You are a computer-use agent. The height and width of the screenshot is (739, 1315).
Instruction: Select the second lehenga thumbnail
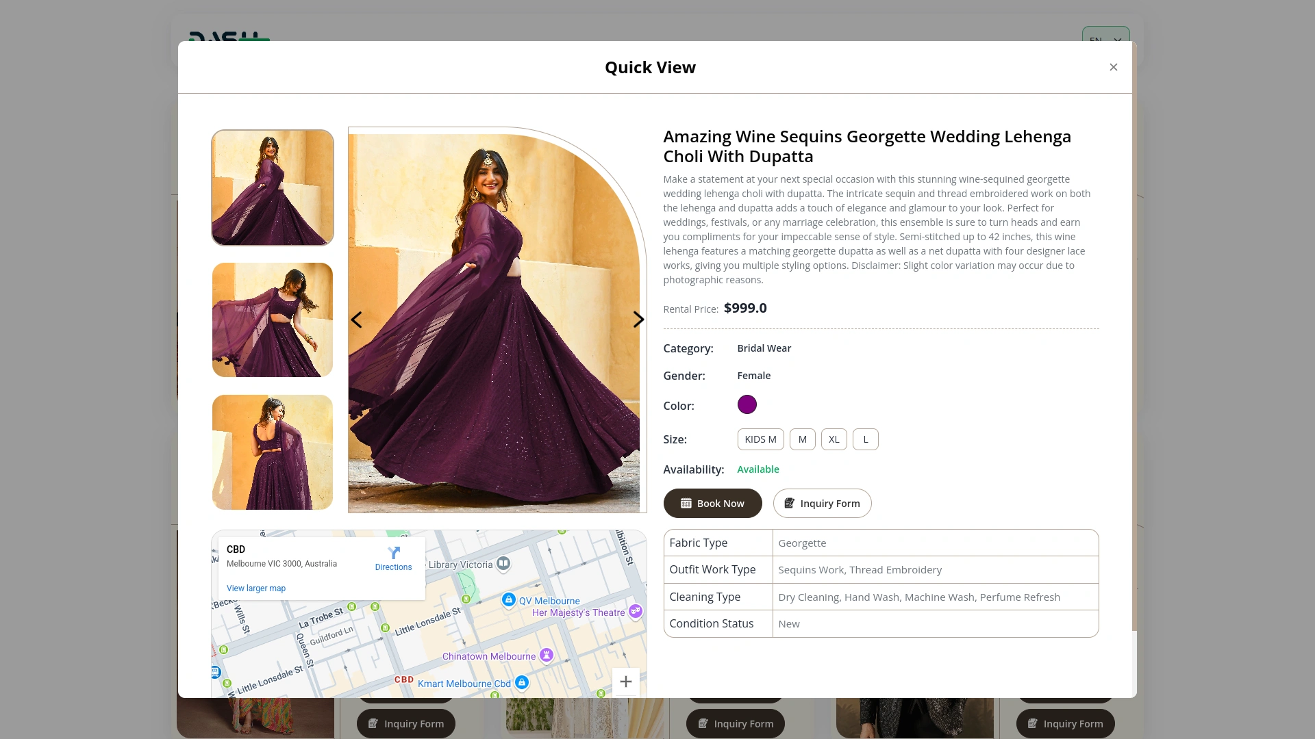coord(273,320)
